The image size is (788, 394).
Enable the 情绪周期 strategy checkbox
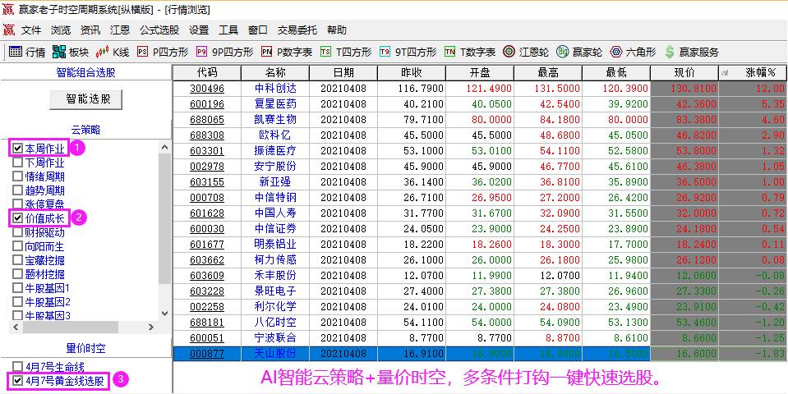coord(17,176)
